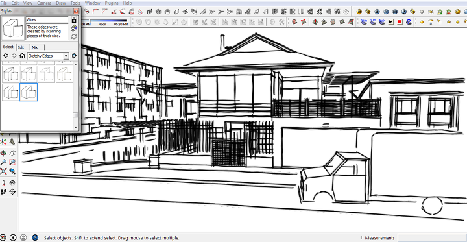
Task: Click the Wires style name field
Action: coord(47,19)
